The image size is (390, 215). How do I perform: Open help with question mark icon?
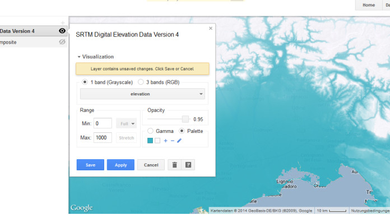188,165
